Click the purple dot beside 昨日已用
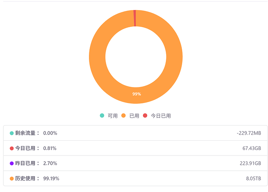The height and width of the screenshot is (192, 268). coord(12,164)
